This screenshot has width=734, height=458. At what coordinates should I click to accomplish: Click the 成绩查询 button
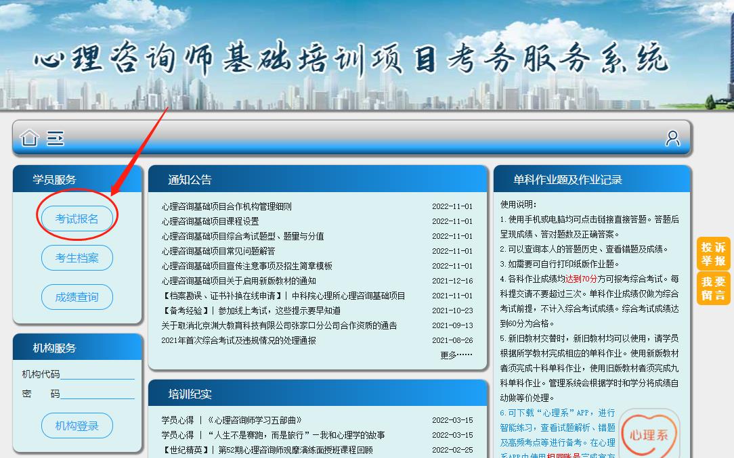pyautogui.click(x=77, y=297)
